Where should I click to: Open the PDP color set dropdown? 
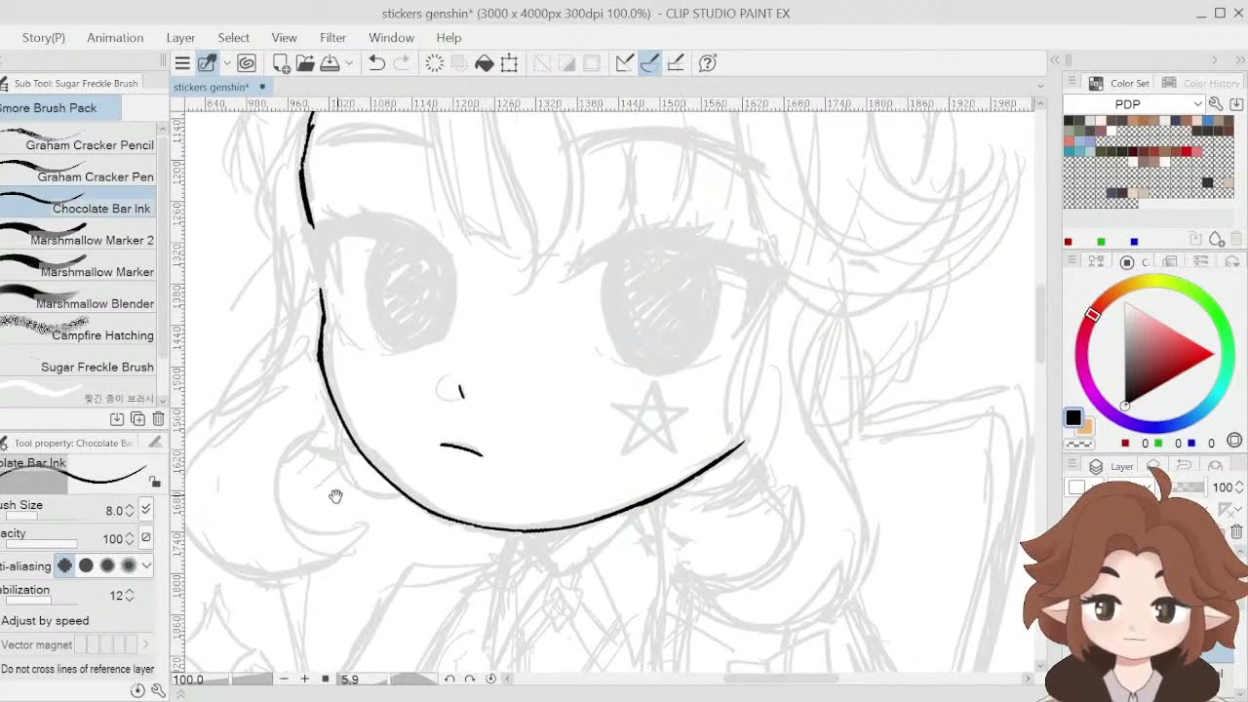1135,104
